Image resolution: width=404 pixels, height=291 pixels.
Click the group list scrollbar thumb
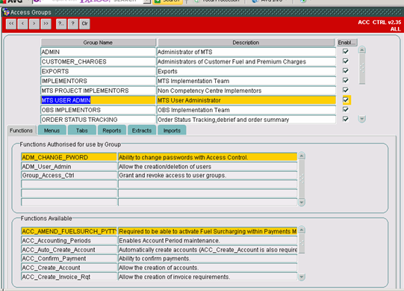pyautogui.click(x=362, y=69)
